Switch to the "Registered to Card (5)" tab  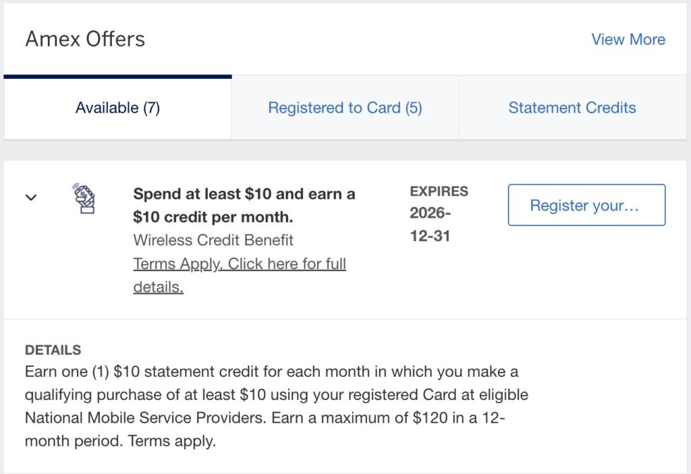[x=345, y=108]
